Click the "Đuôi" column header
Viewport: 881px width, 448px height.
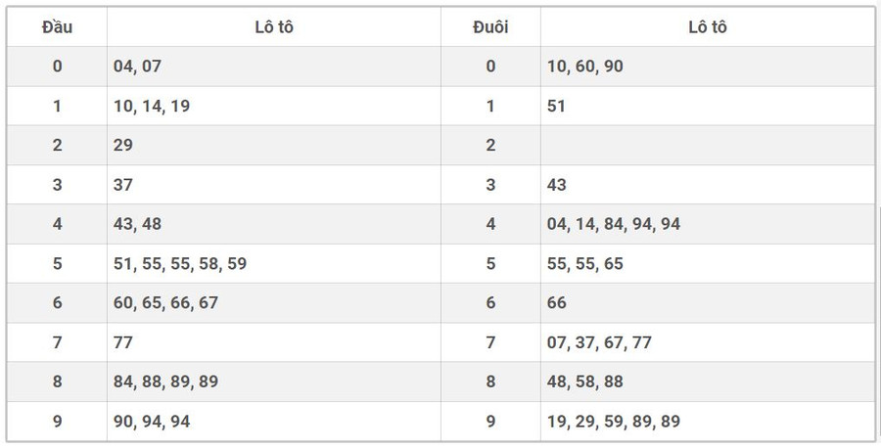point(490,27)
